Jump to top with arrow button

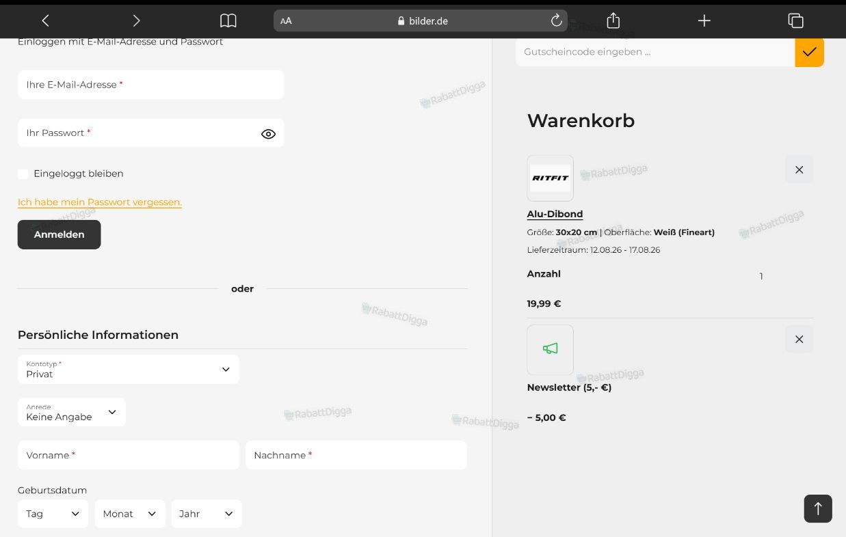(x=818, y=508)
